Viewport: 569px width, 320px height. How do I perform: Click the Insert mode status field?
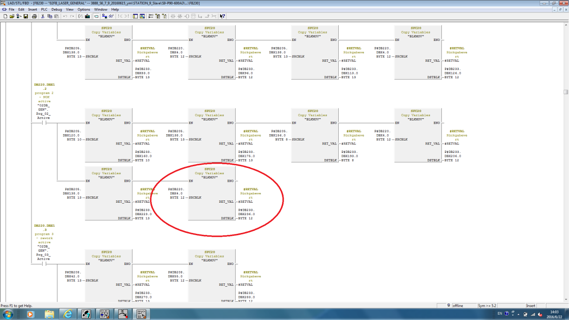[x=531, y=305]
